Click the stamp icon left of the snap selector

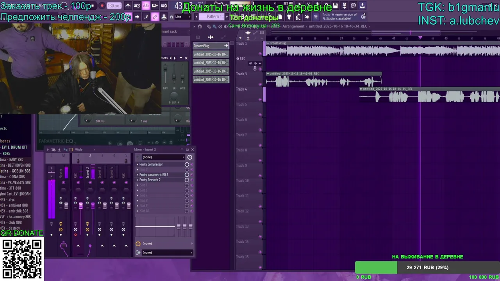pyautogui.click(x=164, y=17)
